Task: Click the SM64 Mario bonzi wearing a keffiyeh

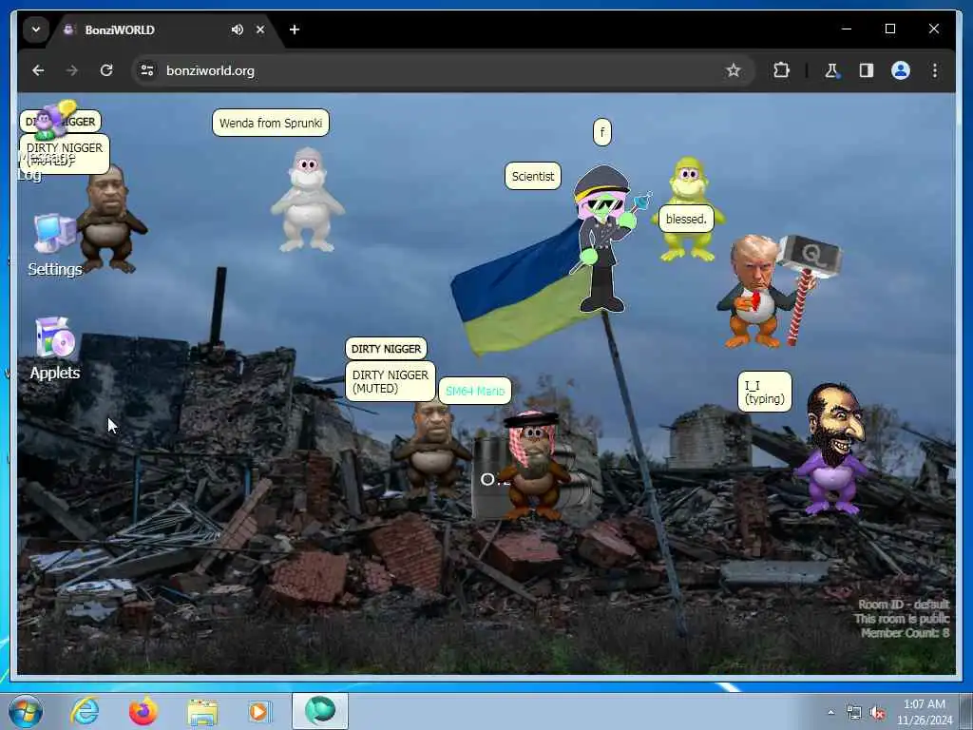Action: [533, 464]
